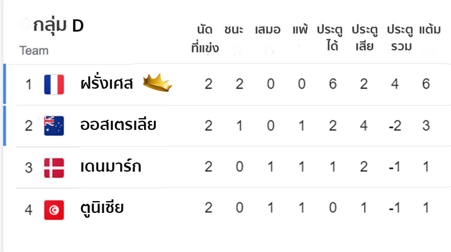Viewport: 451px width, 252px height.
Task: Select the ประตูได้ column header
Action: [x=330, y=38]
